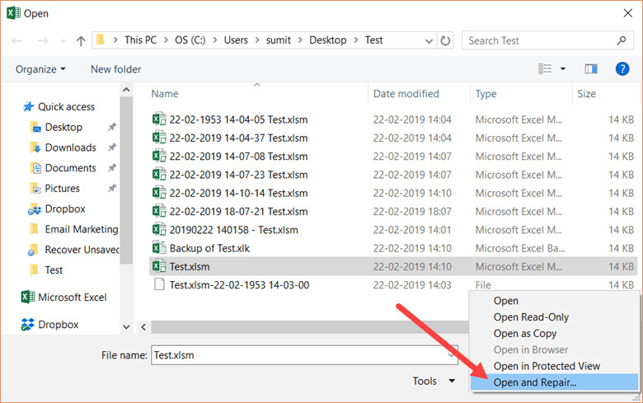643x403 pixels.
Task: Click the refresh icon in address bar
Action: [x=446, y=40]
